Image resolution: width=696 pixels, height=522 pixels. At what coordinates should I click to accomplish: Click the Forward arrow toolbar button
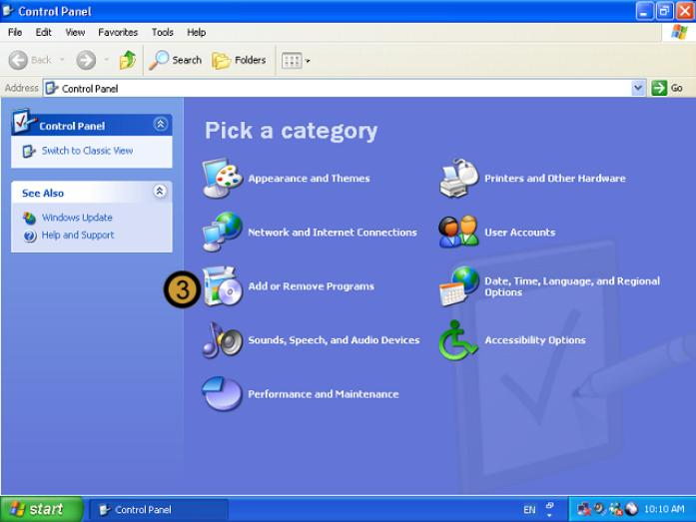coord(86,60)
